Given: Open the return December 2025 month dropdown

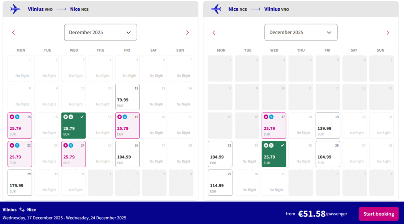Looking at the screenshot, I should pos(301,32).
